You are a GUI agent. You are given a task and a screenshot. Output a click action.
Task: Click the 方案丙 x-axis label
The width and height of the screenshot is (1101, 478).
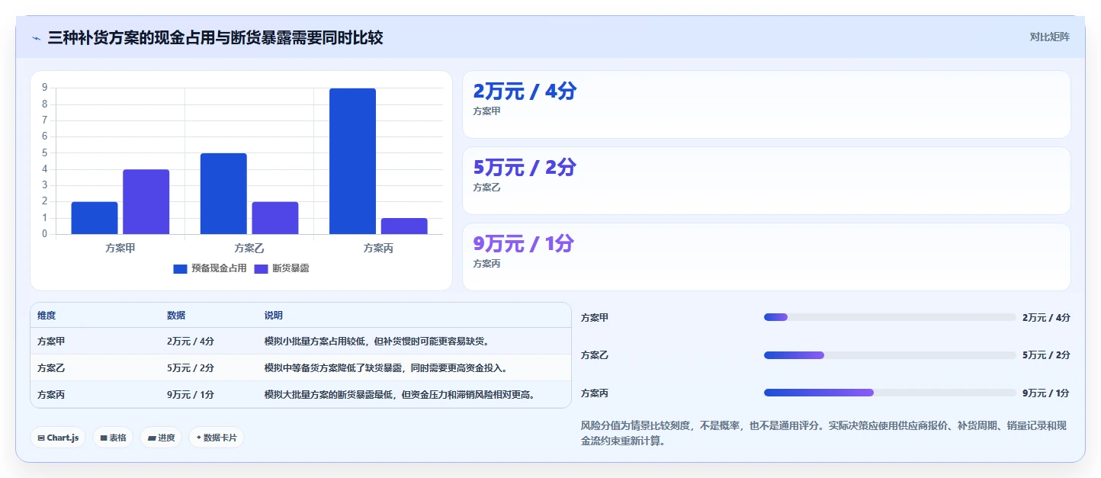378,248
